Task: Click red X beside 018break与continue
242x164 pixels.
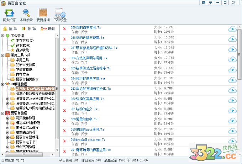Action: (x=64, y=141)
